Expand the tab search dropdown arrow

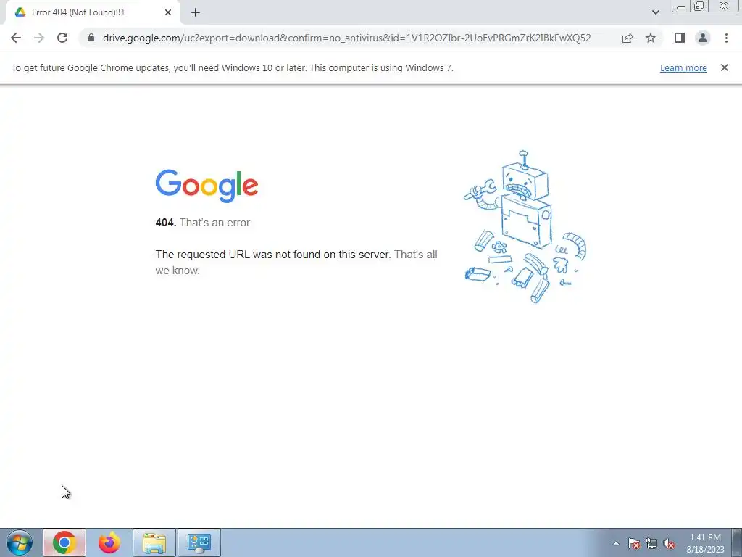coord(655,13)
